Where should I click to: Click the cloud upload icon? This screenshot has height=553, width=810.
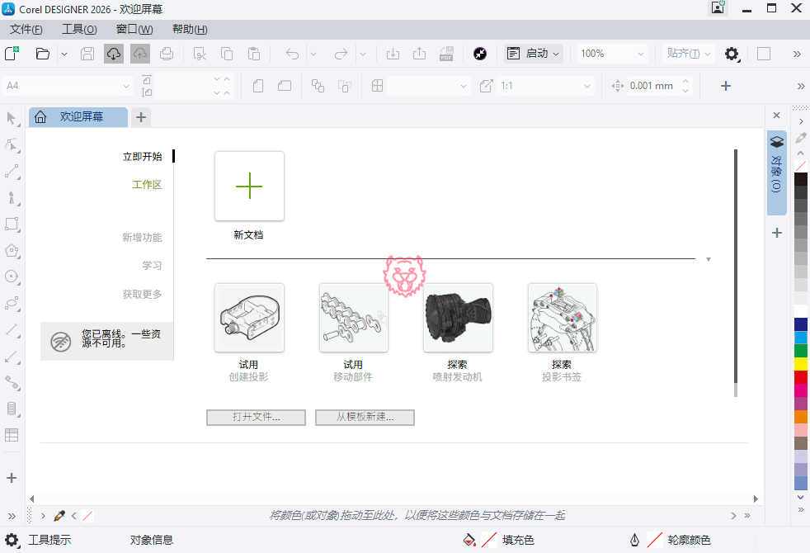[140, 54]
